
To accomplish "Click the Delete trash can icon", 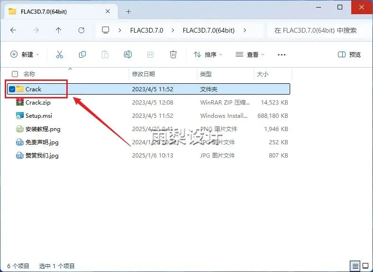I will (173, 54).
